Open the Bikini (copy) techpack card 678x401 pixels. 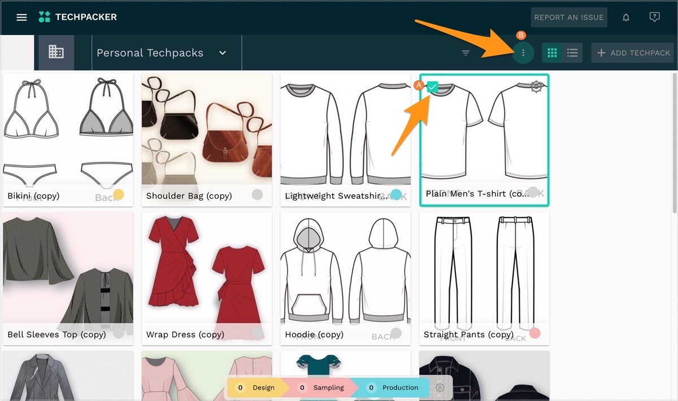68,140
